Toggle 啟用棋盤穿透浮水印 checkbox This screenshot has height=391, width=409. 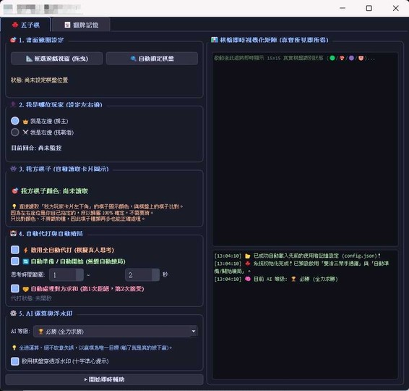click(x=15, y=361)
